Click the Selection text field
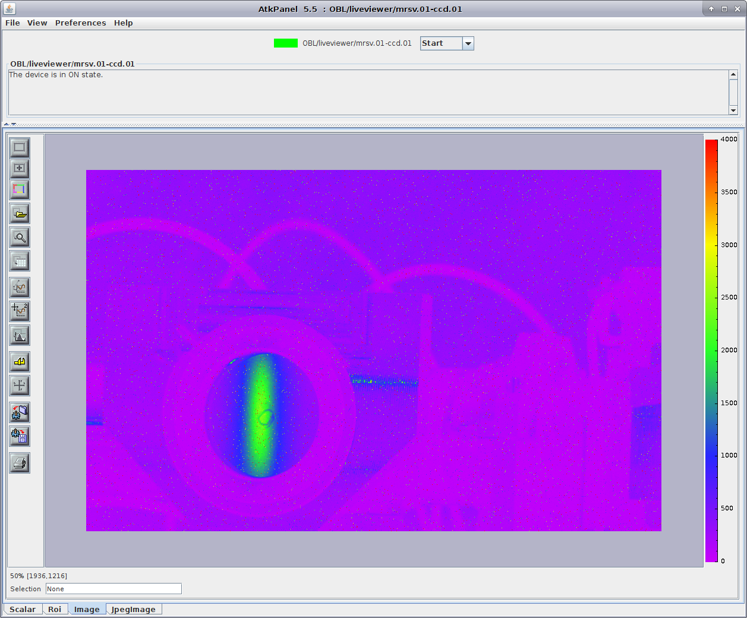 pos(114,589)
